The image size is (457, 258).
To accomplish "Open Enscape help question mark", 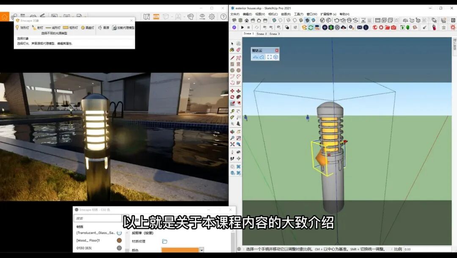I will pos(223,16).
